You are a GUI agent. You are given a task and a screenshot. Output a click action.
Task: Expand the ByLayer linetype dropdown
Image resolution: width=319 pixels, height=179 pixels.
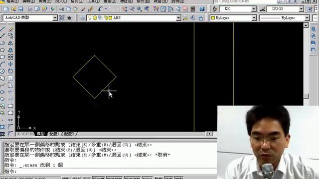(x=307, y=18)
